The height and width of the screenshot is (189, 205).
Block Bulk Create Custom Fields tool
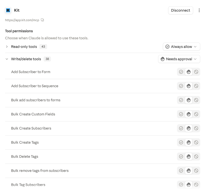pos(196,114)
